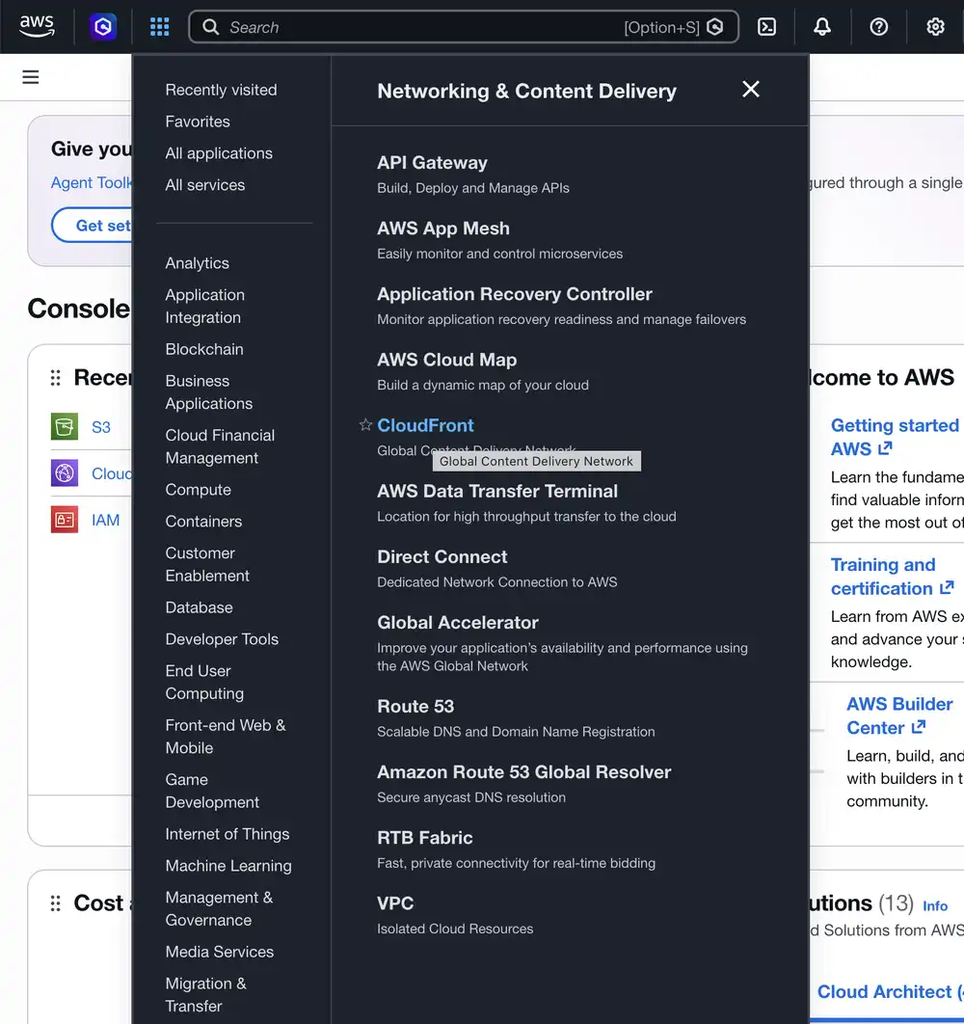964x1024 pixels.
Task: Click the Agent Toolkit link
Action: tap(92, 183)
